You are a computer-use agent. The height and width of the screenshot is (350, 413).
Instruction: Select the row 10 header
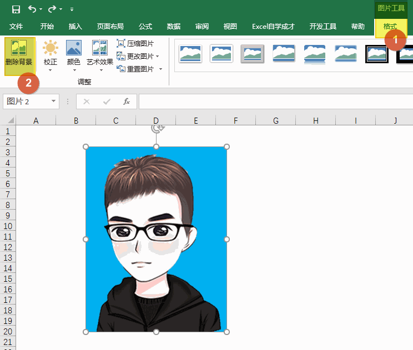point(8,226)
